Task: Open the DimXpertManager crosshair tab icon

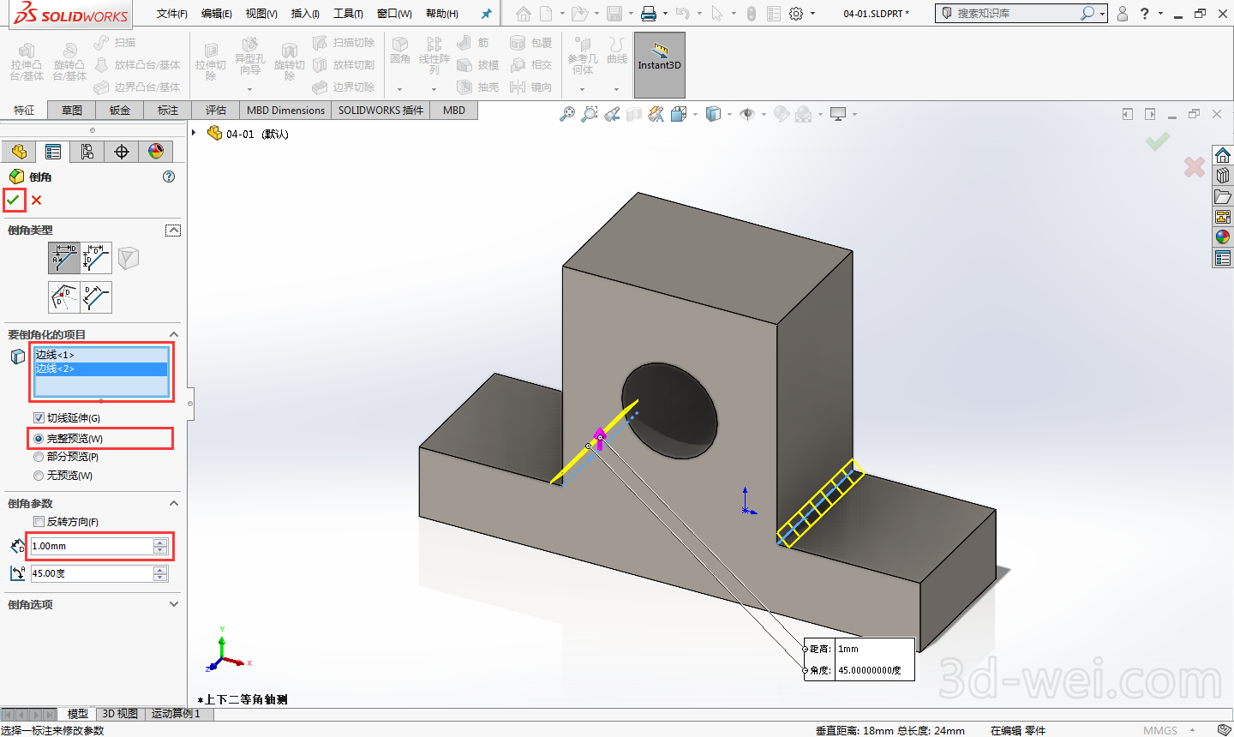Action: [x=122, y=152]
